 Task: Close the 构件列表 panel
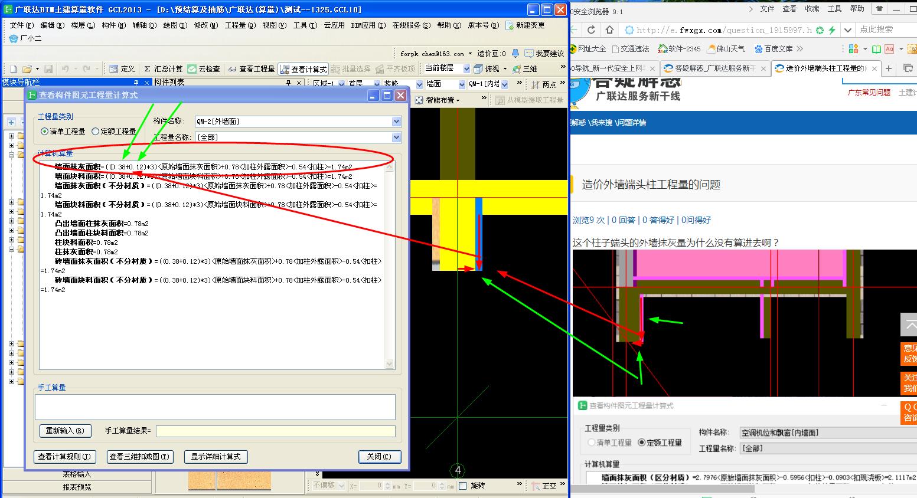pos(299,83)
